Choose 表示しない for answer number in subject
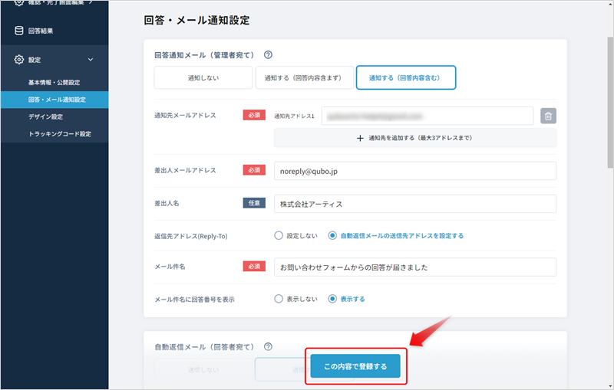 click(279, 299)
